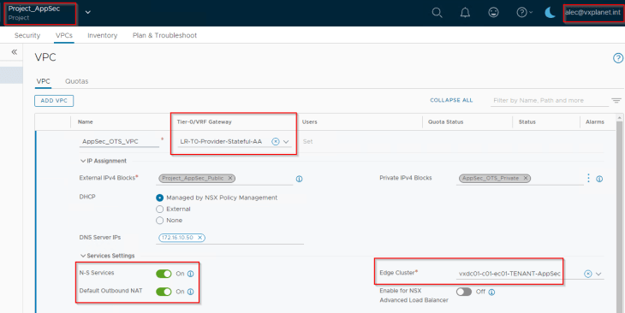Toggle N-S Services switch
Viewport: 625px width, 313px height.
(164, 274)
